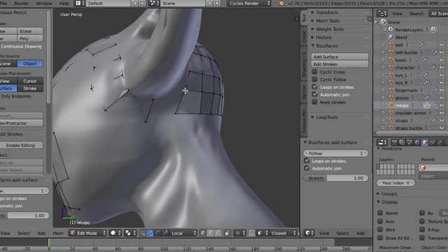Hide the gloves object with its eye icon
The image size is (448, 252).
[442, 98]
